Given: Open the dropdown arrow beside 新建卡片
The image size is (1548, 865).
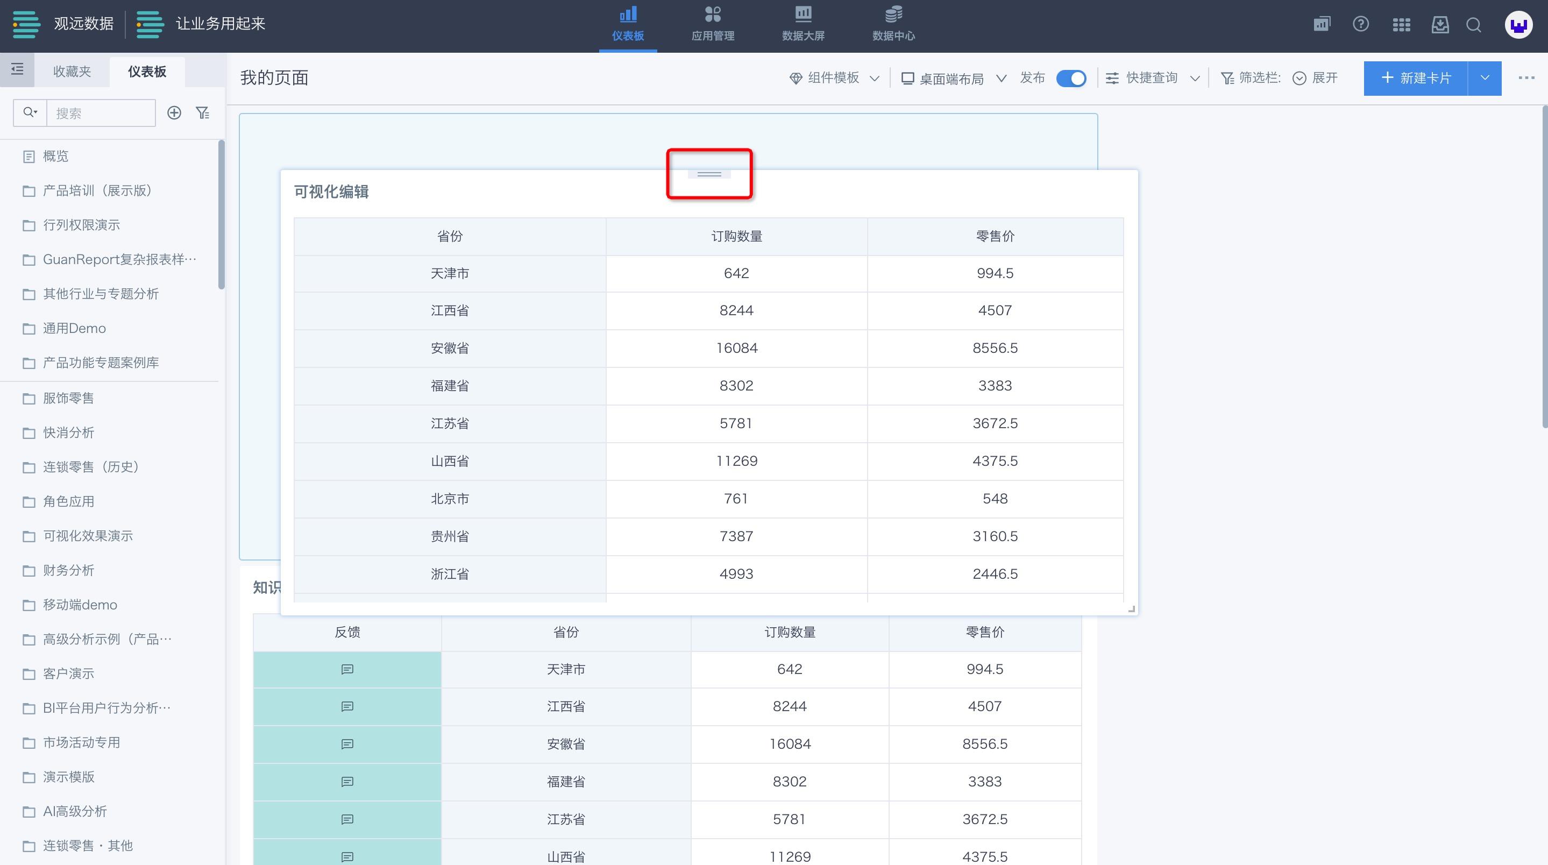Looking at the screenshot, I should (x=1485, y=78).
